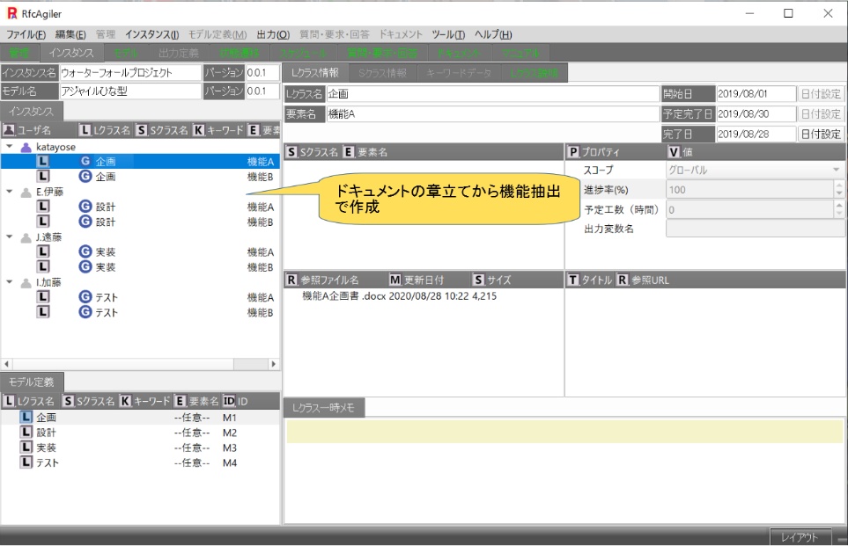Image resolution: width=848 pixels, height=546 pixels.
Task: Open the ツール(T) menu
Action: (447, 34)
